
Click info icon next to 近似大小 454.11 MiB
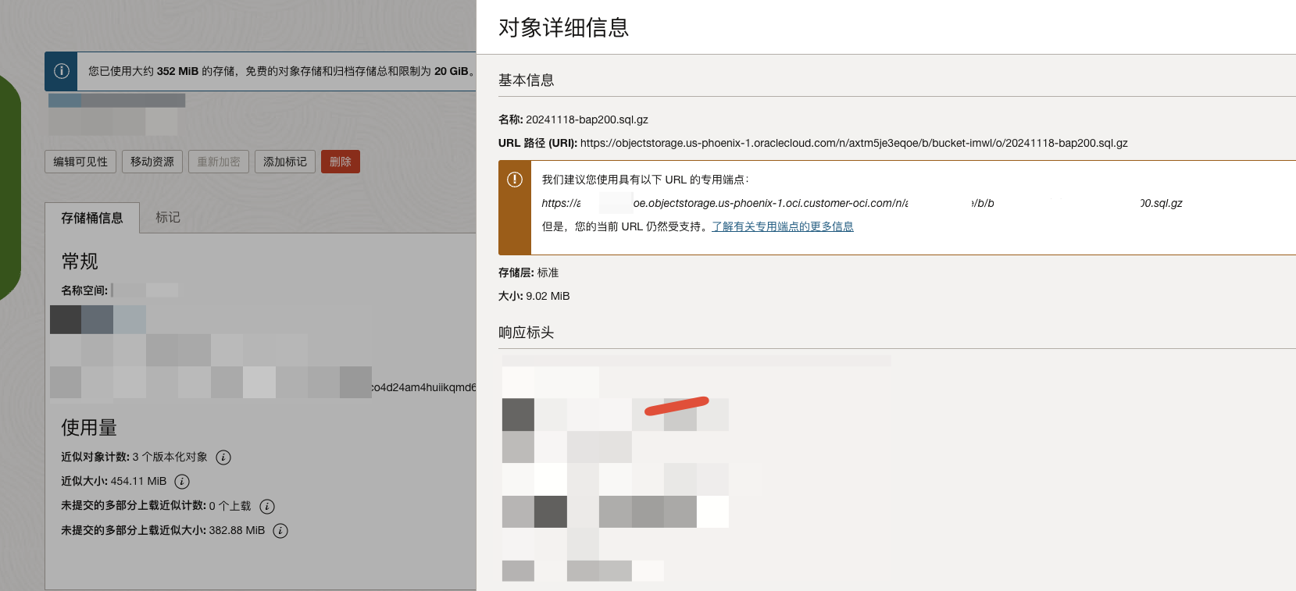click(x=182, y=482)
